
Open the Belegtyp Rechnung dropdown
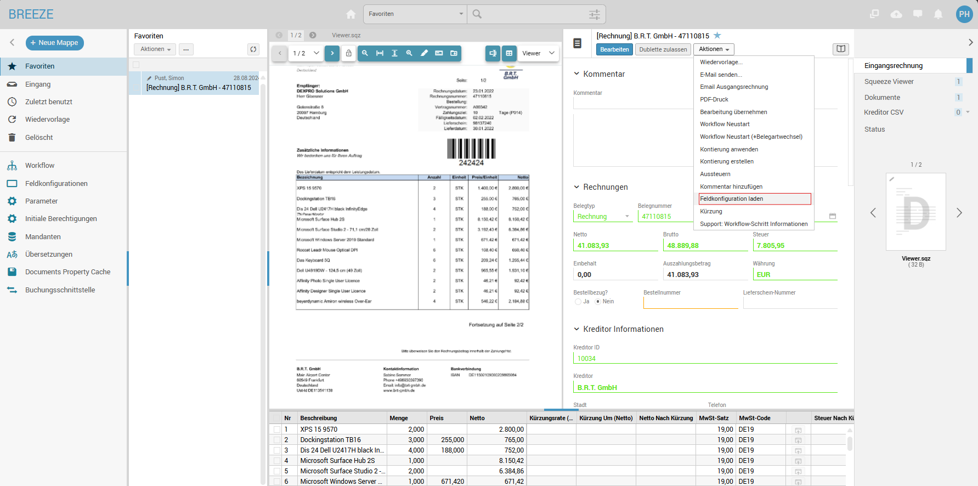coord(603,217)
